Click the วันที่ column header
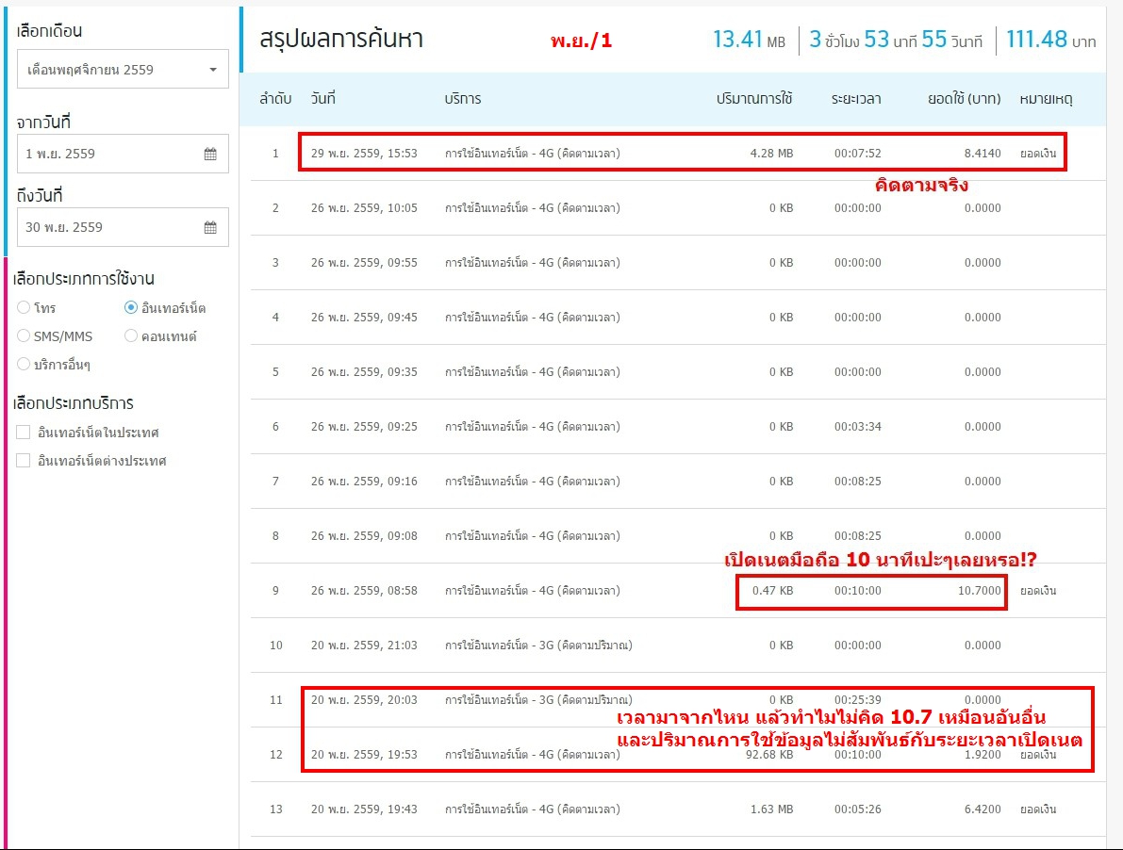1123x850 pixels. (x=323, y=99)
